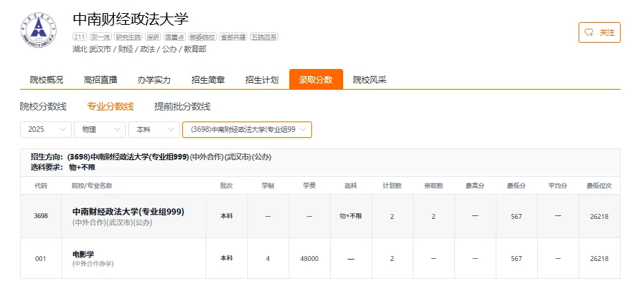Click 26218 rank in 电影学 row
This screenshot has height=292, width=640.
pos(599,258)
